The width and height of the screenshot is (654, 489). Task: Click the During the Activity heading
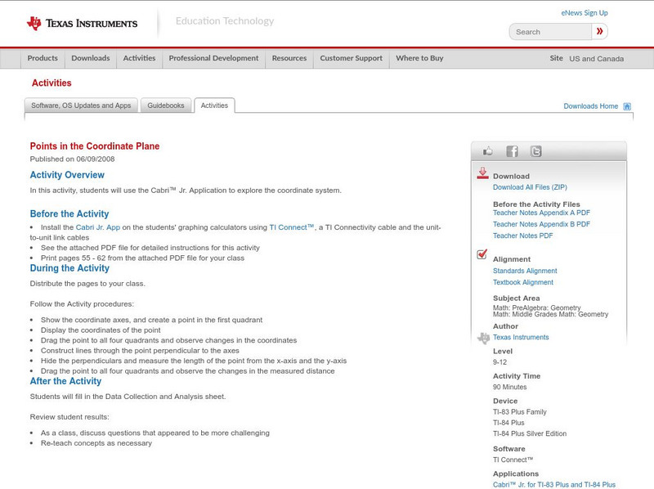click(69, 268)
